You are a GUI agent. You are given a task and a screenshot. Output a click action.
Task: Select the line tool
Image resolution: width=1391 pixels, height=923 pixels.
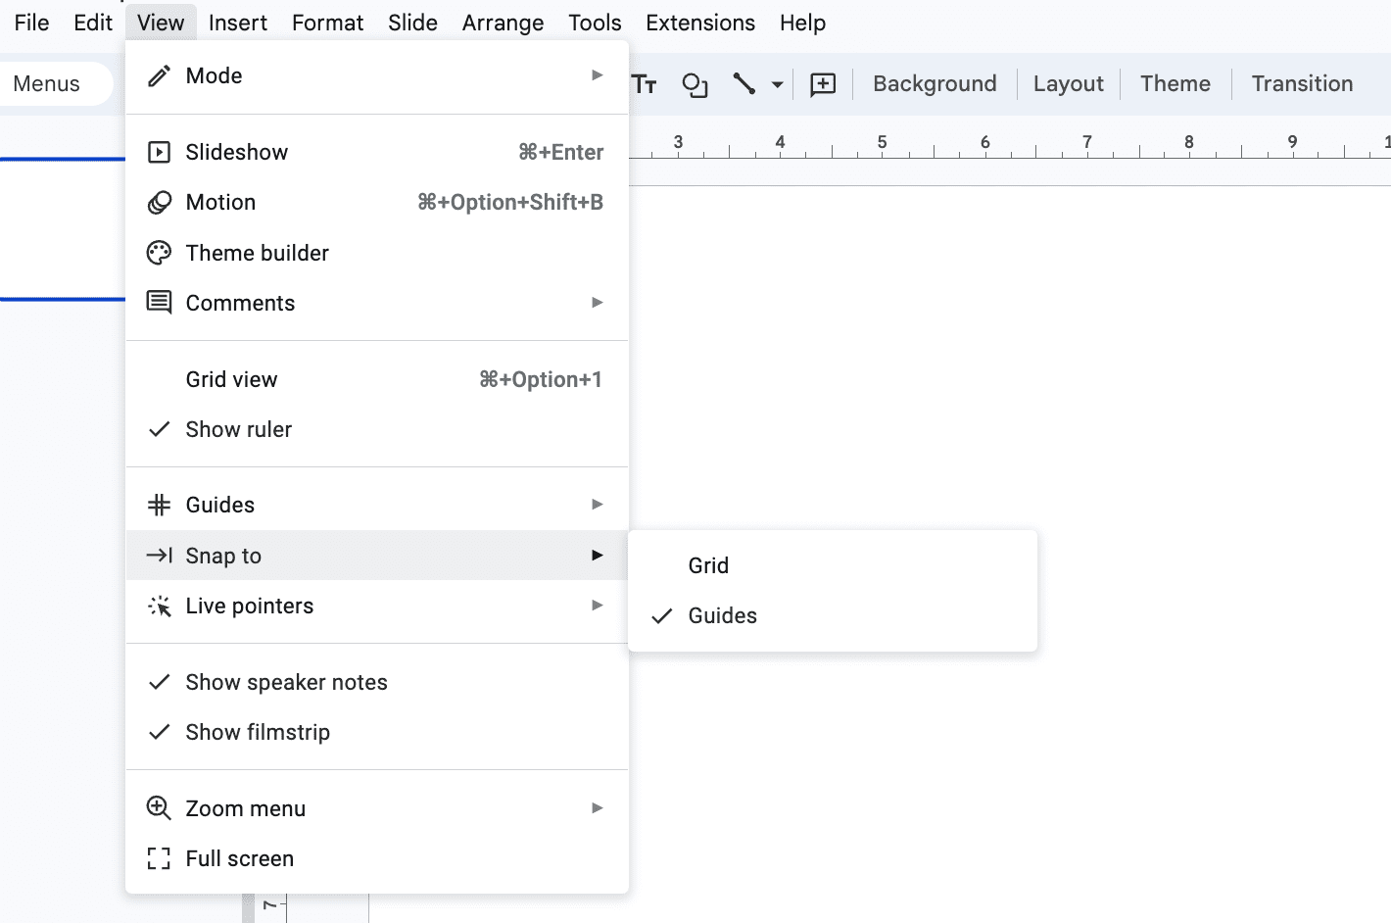743,84
